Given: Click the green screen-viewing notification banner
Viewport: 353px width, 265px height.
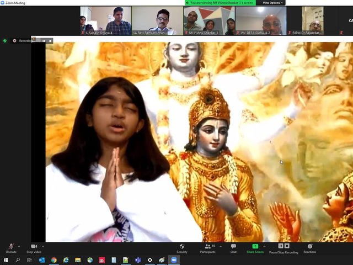Looking at the screenshot, I should tap(221, 3).
